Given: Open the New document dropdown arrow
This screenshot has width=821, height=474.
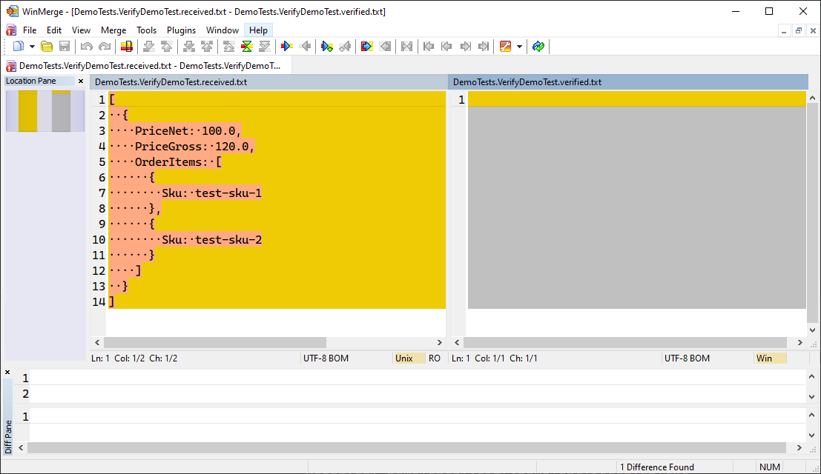Looking at the screenshot, I should pyautogui.click(x=32, y=47).
